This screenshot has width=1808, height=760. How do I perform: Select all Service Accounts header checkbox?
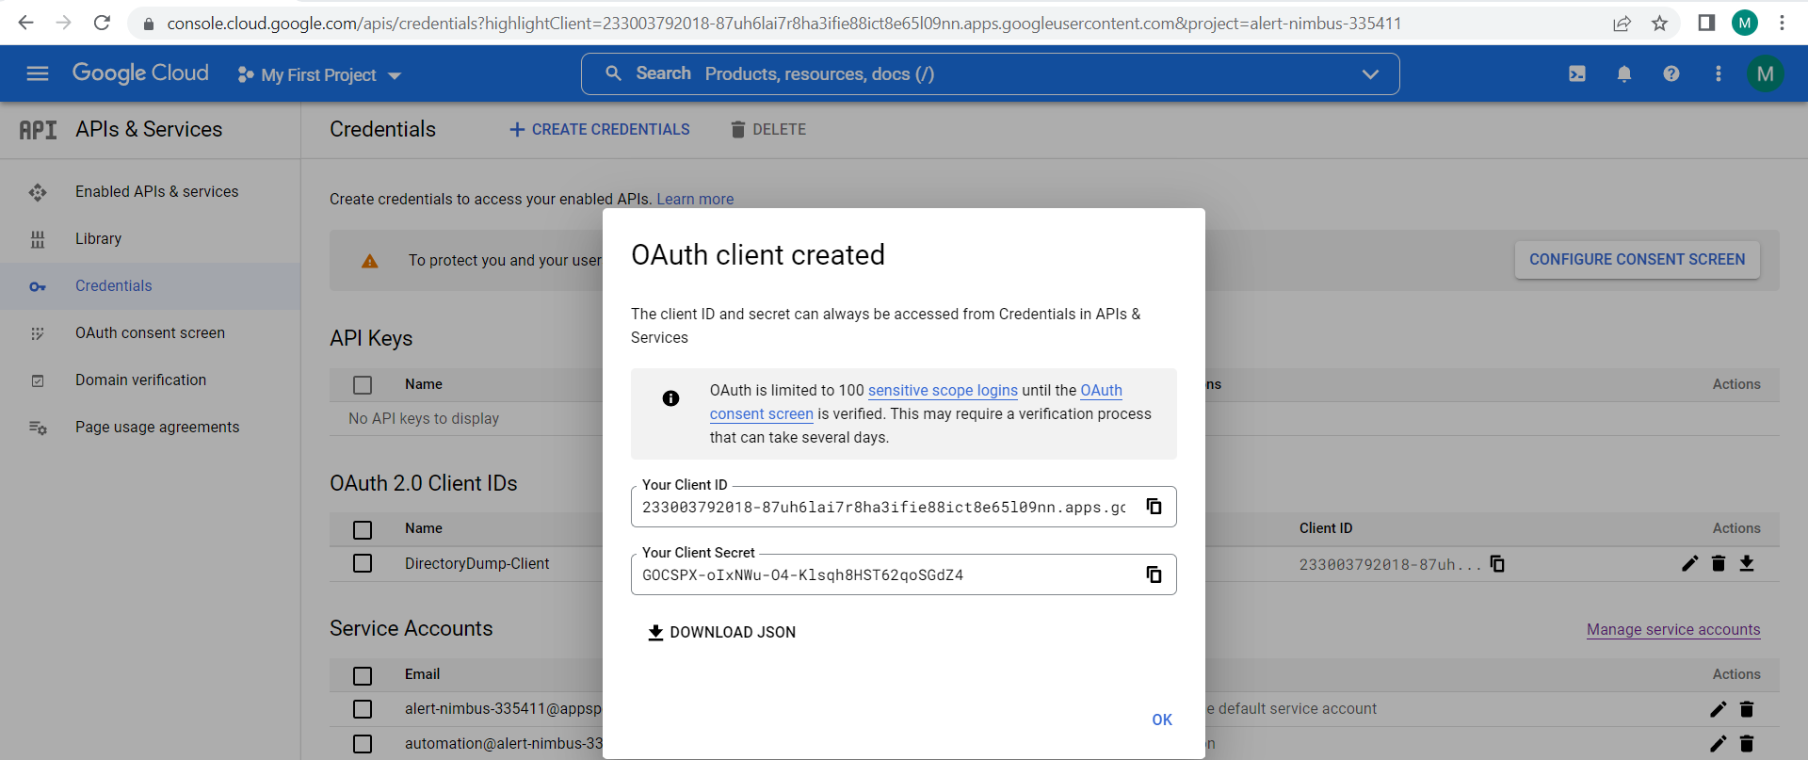click(x=363, y=676)
